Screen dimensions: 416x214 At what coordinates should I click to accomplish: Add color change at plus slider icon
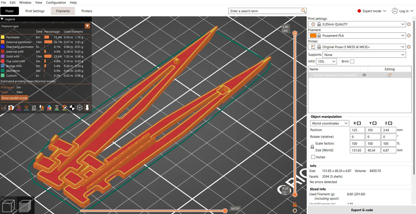[x=295, y=33]
